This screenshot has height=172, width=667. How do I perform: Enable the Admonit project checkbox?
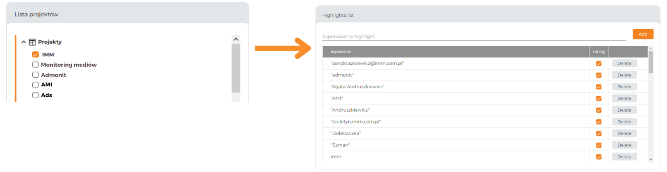click(x=36, y=75)
